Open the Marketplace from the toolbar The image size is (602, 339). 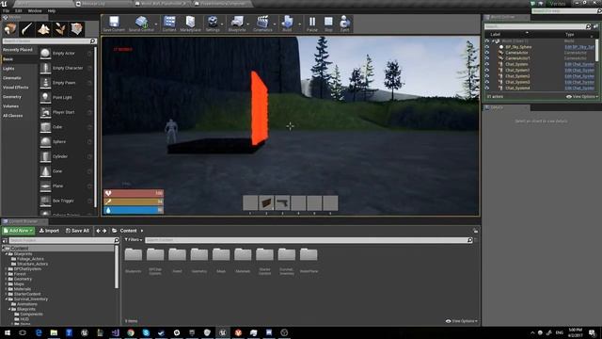pyautogui.click(x=190, y=24)
